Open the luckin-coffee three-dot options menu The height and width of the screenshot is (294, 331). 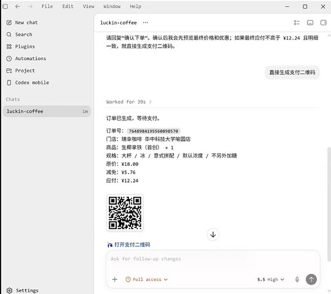tap(145, 22)
